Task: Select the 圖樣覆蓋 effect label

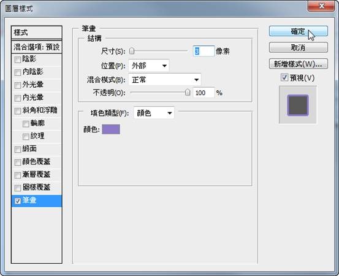Action: (x=36, y=187)
